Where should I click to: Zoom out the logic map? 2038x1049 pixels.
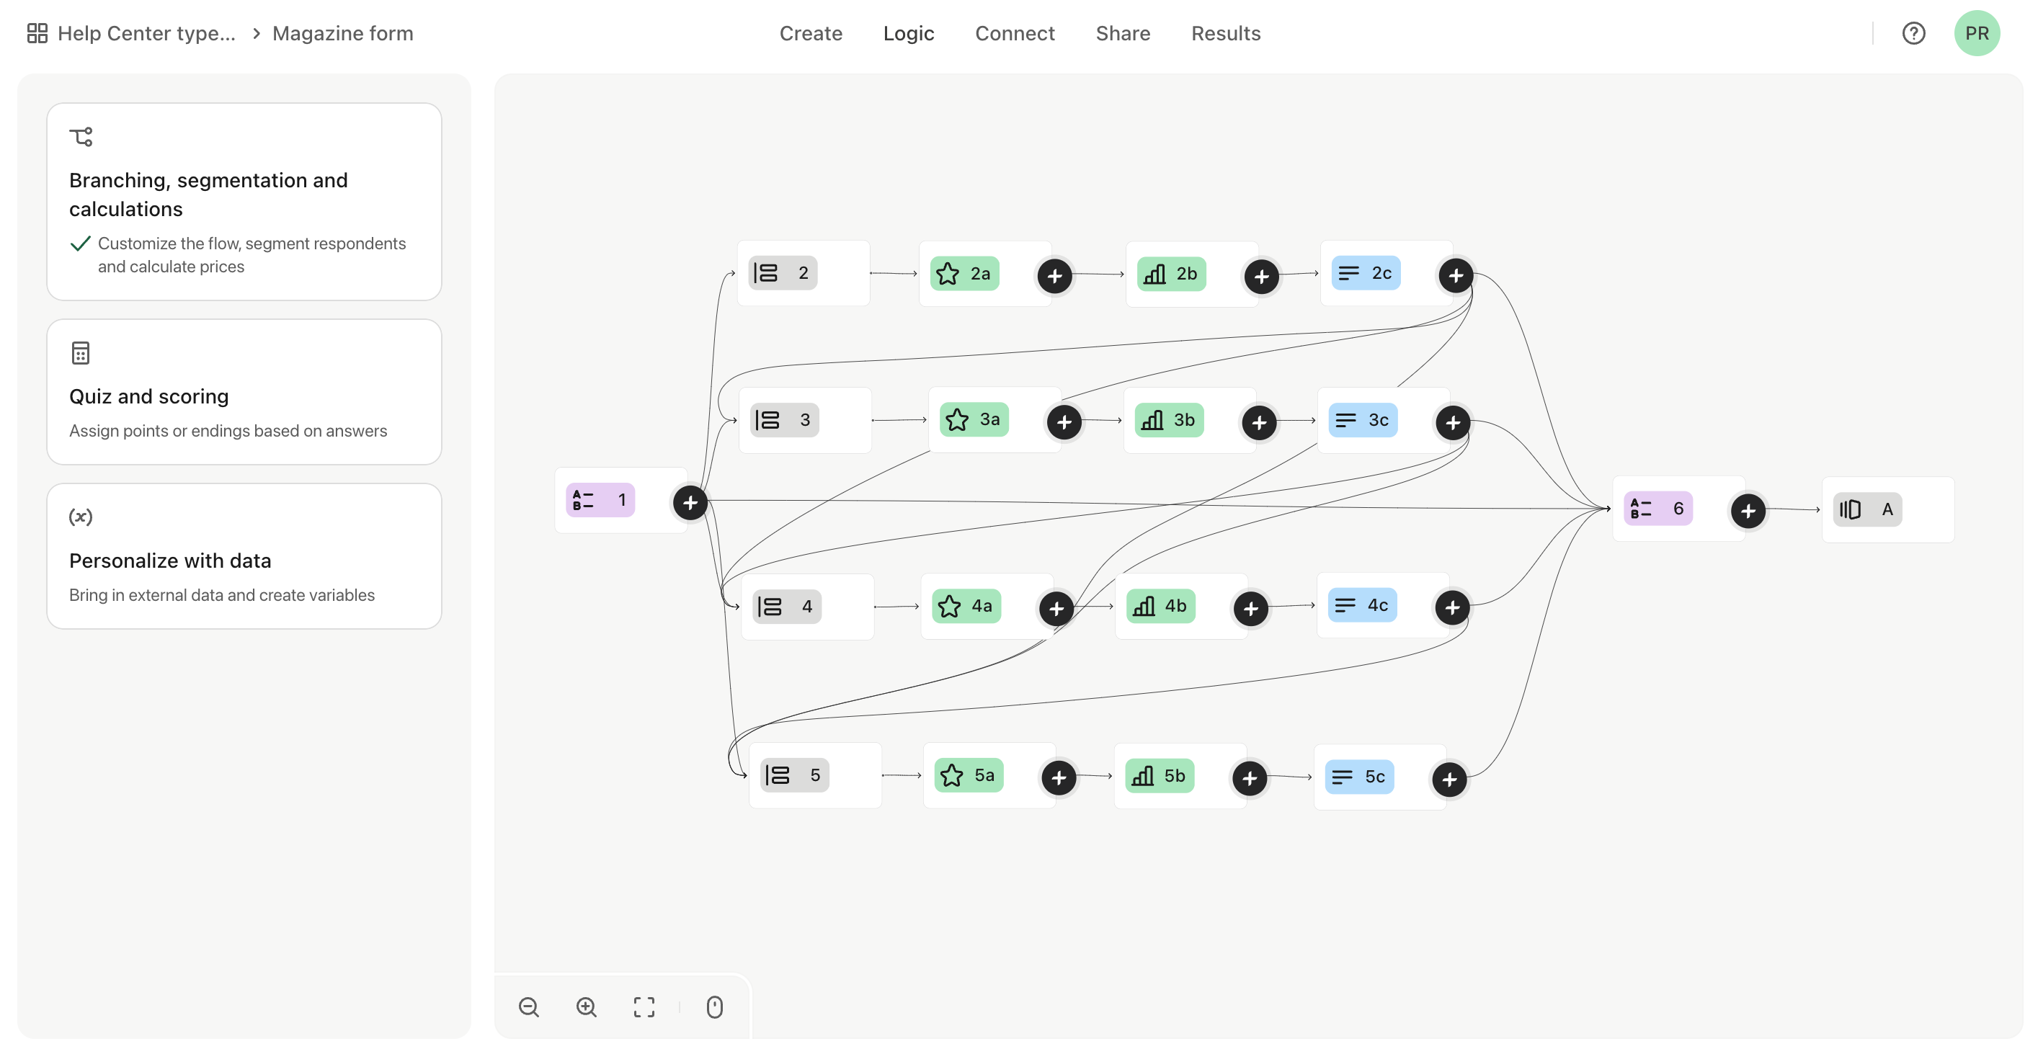pos(528,1006)
